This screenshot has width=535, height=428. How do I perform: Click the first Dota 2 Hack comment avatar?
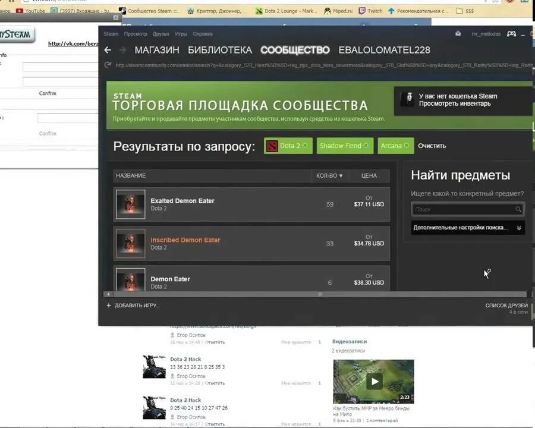pyautogui.click(x=154, y=367)
